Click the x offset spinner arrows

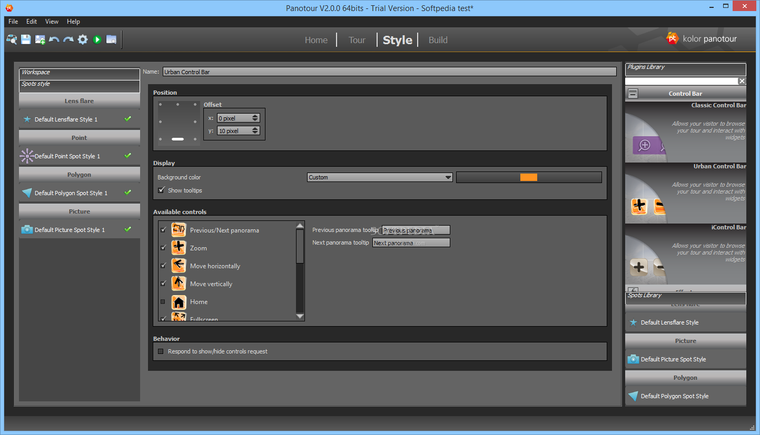coord(255,118)
